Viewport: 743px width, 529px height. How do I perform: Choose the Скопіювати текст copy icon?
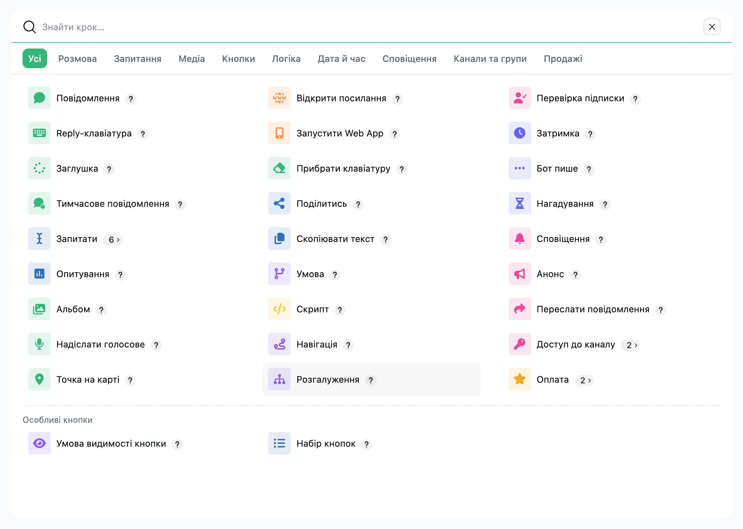(x=279, y=238)
